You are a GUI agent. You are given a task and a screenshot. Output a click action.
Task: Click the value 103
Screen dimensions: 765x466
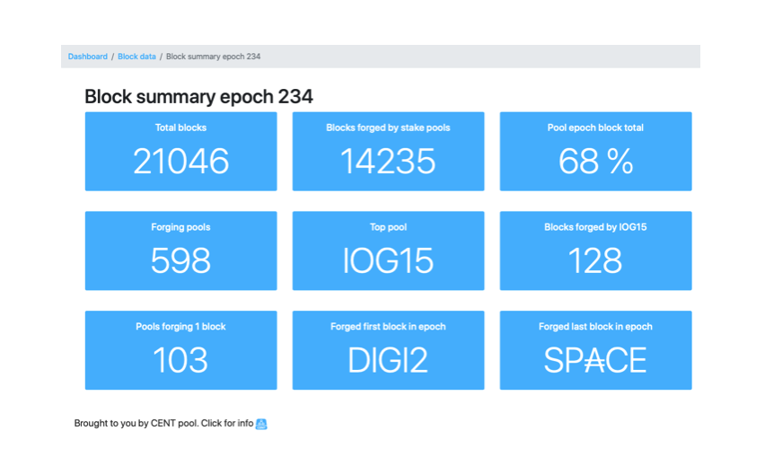coord(181,361)
